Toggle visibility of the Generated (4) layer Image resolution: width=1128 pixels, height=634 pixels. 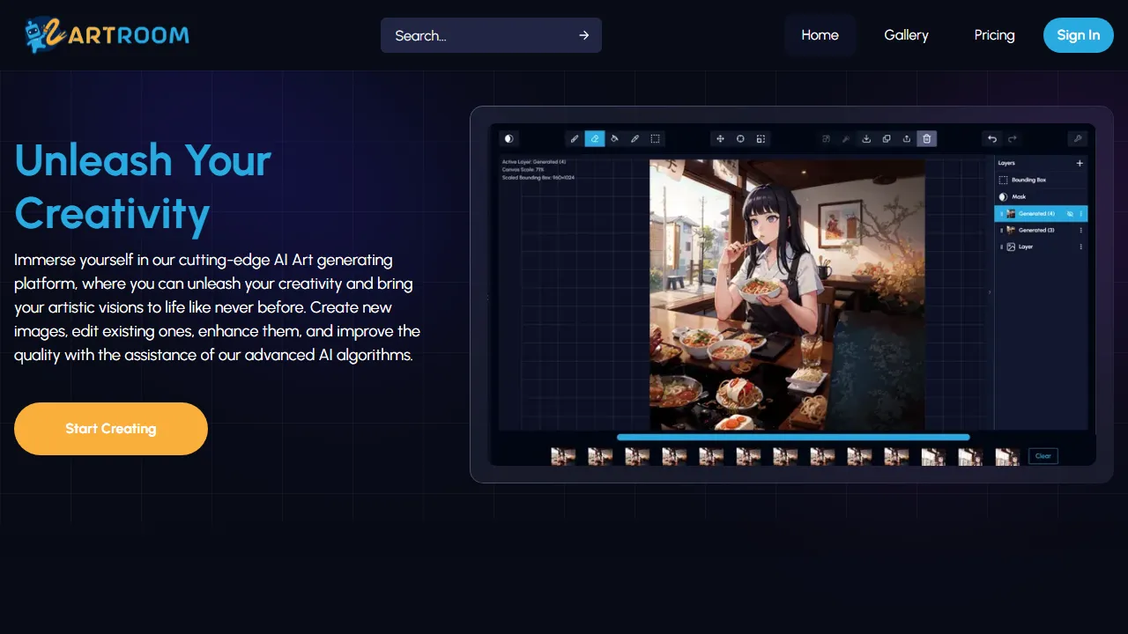1070,214
